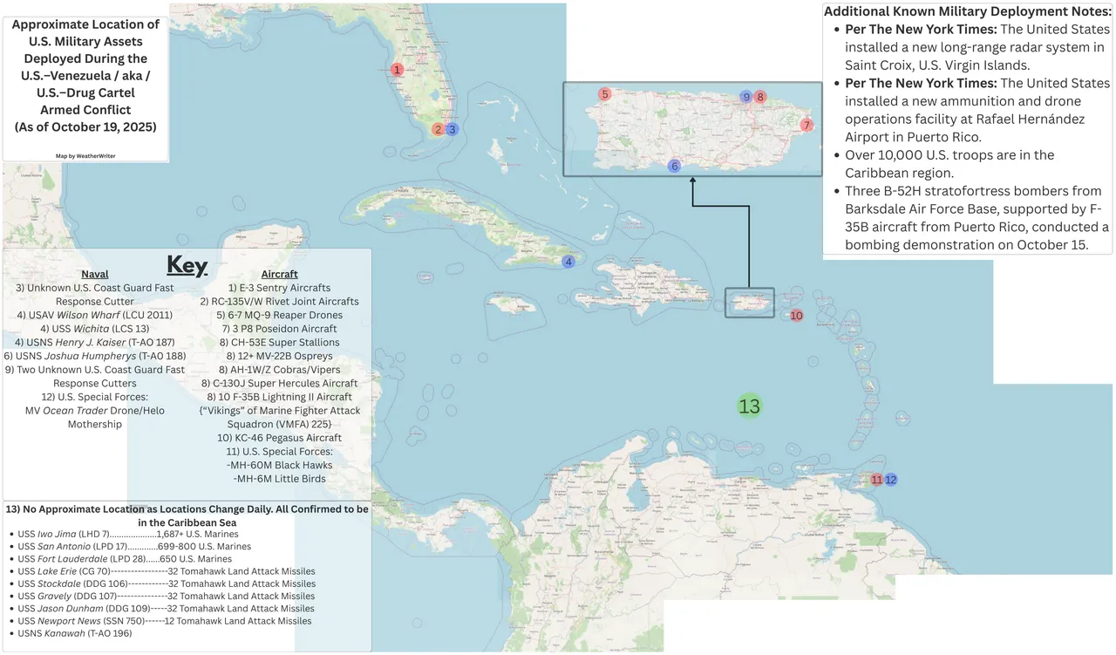This screenshot has width=1116, height=655.
Task: Click '8) C-130J Super Hercules Aircraft'
Action: pos(280,383)
